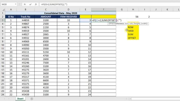Click cell H2 containing 56
Screen dimensions: 180x101
point(133,17)
